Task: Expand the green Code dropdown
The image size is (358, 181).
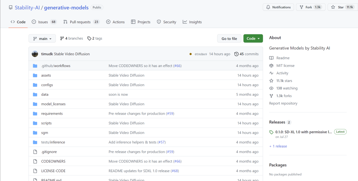Action: point(253,39)
